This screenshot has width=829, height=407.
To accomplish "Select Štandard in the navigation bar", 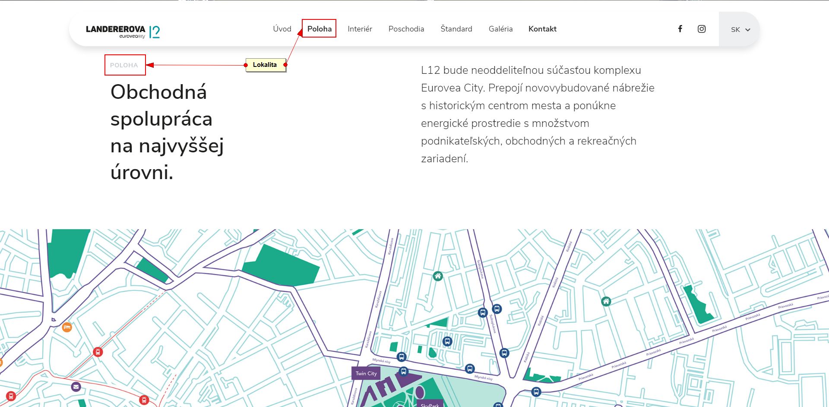I will click(456, 29).
